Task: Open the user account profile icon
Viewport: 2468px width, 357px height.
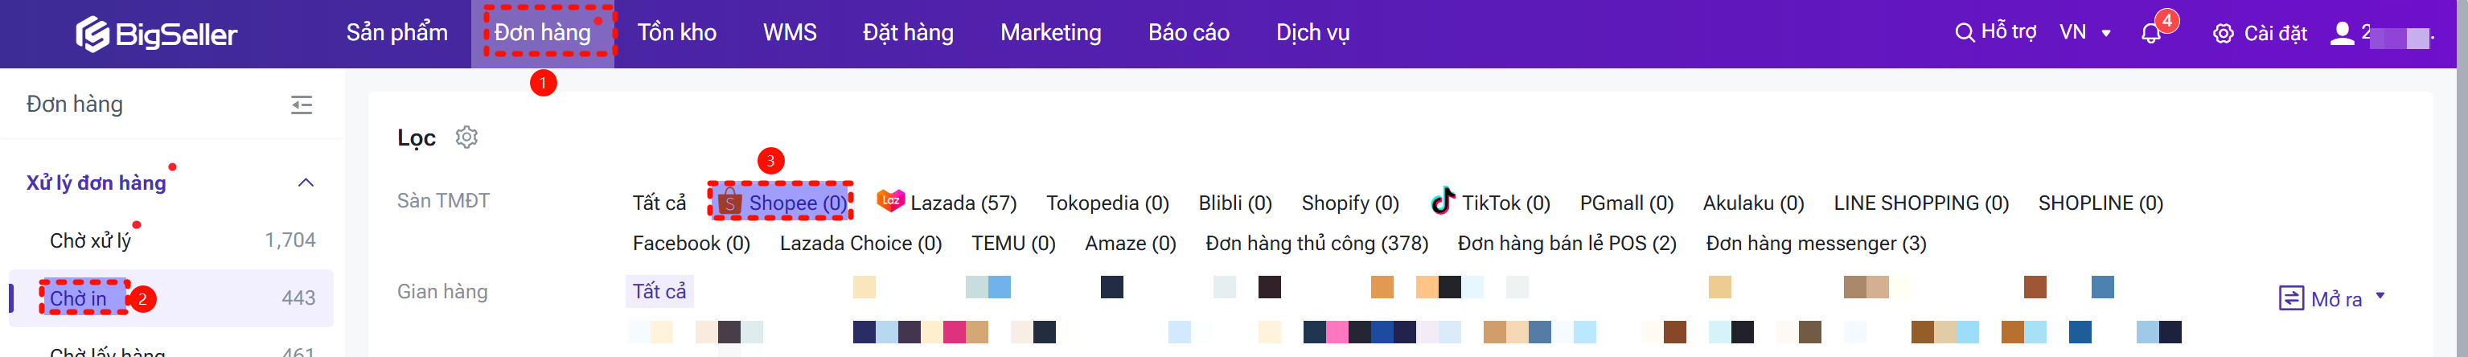Action: point(2342,34)
